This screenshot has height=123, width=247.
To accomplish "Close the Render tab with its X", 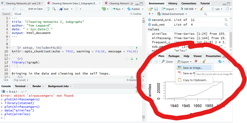I will 43,86.
